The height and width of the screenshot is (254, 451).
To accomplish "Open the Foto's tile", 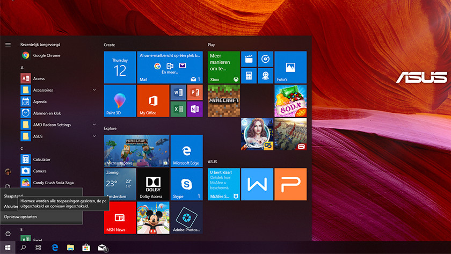I will tap(290, 67).
